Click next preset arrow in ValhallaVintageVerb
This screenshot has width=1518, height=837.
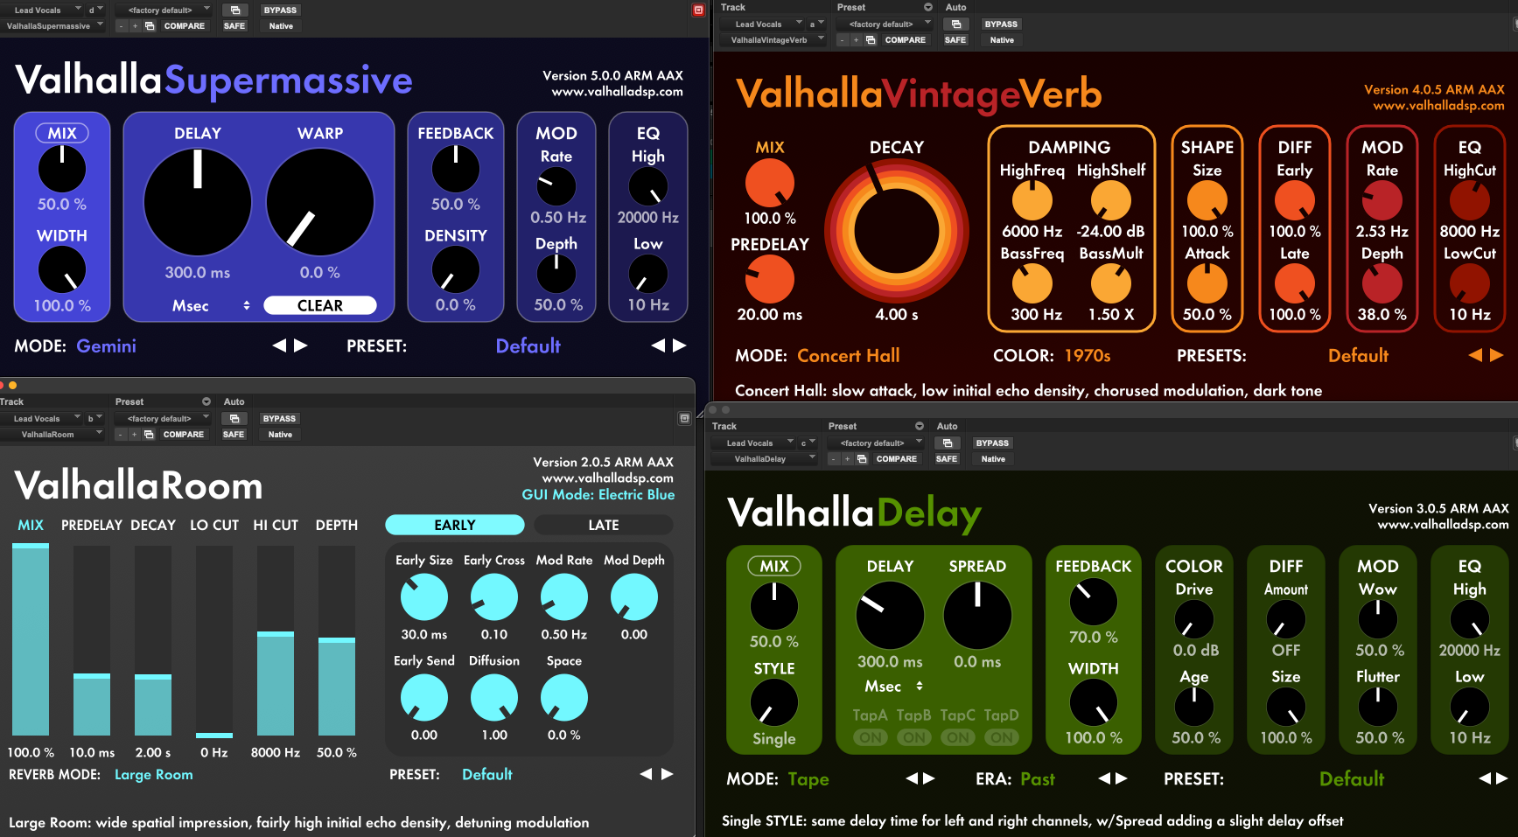[1497, 355]
